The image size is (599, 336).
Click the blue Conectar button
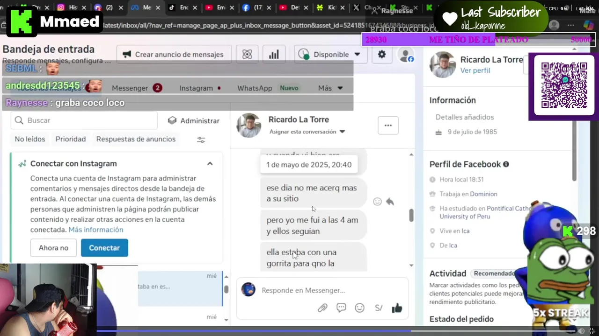[104, 248]
